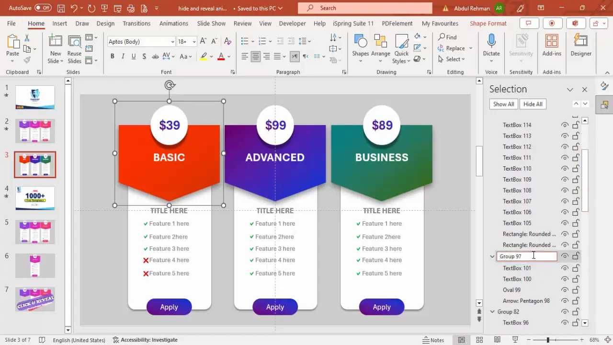Insert a New Slide
Screen dimensions: 613x345
56,48
